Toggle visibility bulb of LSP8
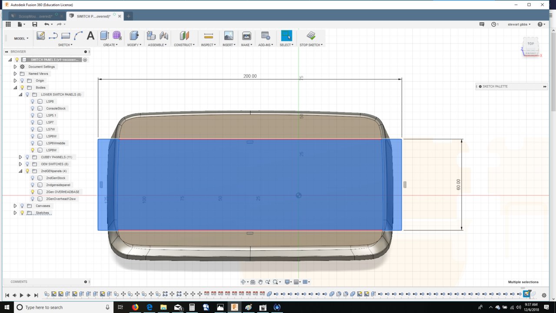 click(x=33, y=101)
